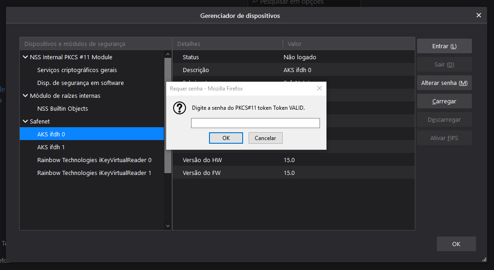Collapse Módulo de raízes internas node
Image resolution: width=494 pixels, height=270 pixels.
(25, 96)
